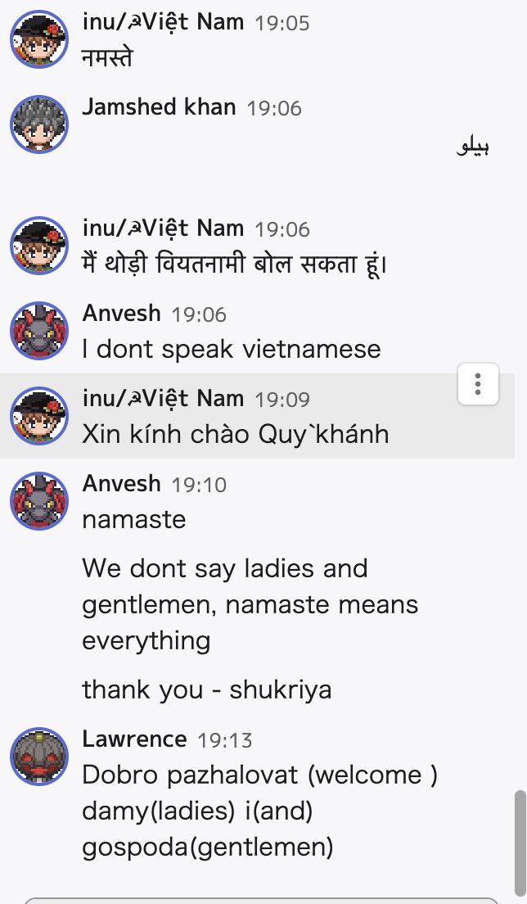
Task: Open Lawrence's avatar profile
Action: pos(39,757)
